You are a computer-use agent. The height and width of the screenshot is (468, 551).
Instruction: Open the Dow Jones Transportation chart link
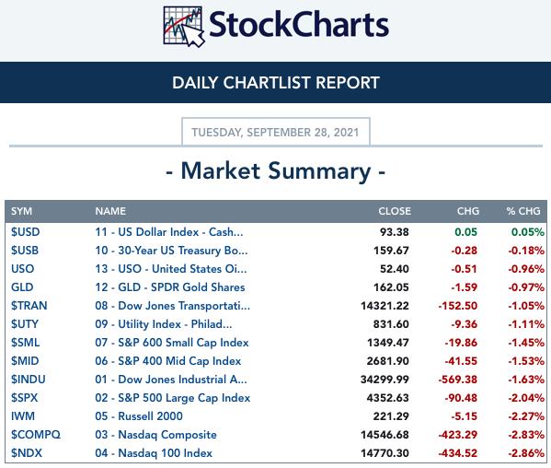click(172, 306)
